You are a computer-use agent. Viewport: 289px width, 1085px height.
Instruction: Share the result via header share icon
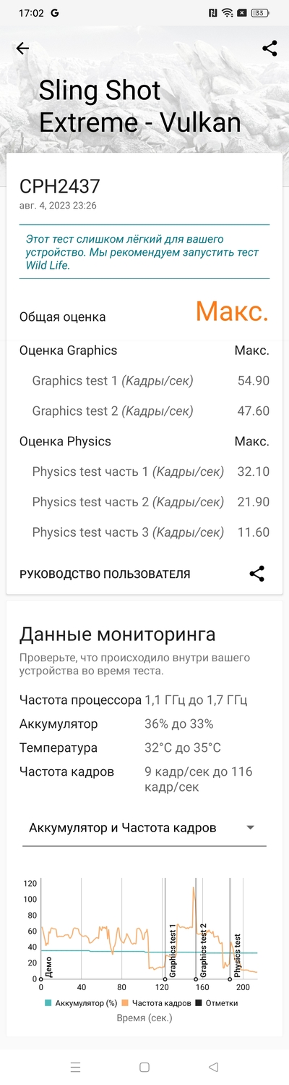pos(269,49)
